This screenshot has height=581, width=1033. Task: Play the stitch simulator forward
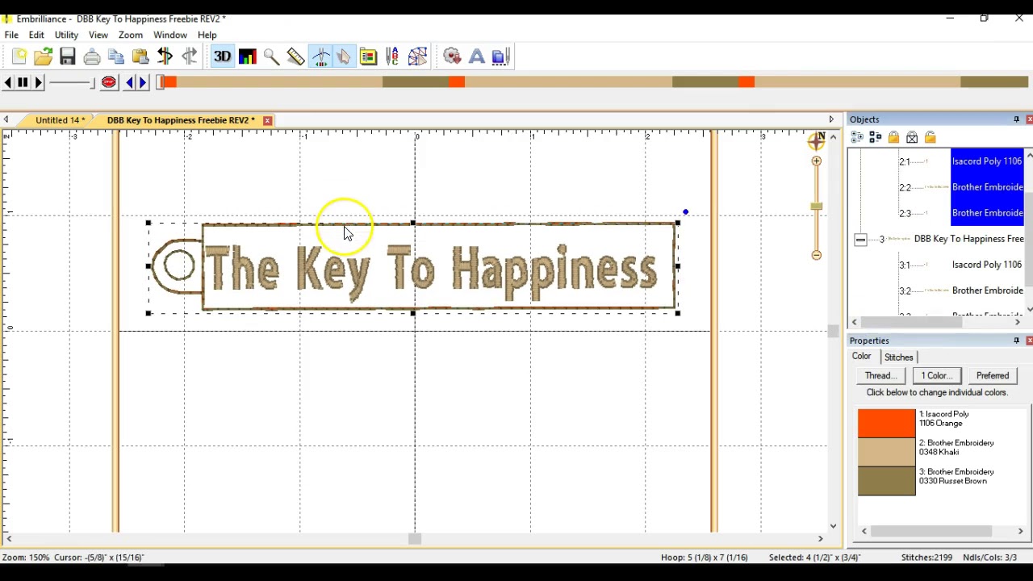click(x=38, y=82)
